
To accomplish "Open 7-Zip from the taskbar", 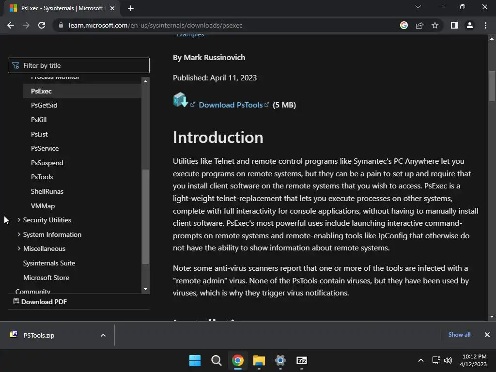I will [302, 360].
